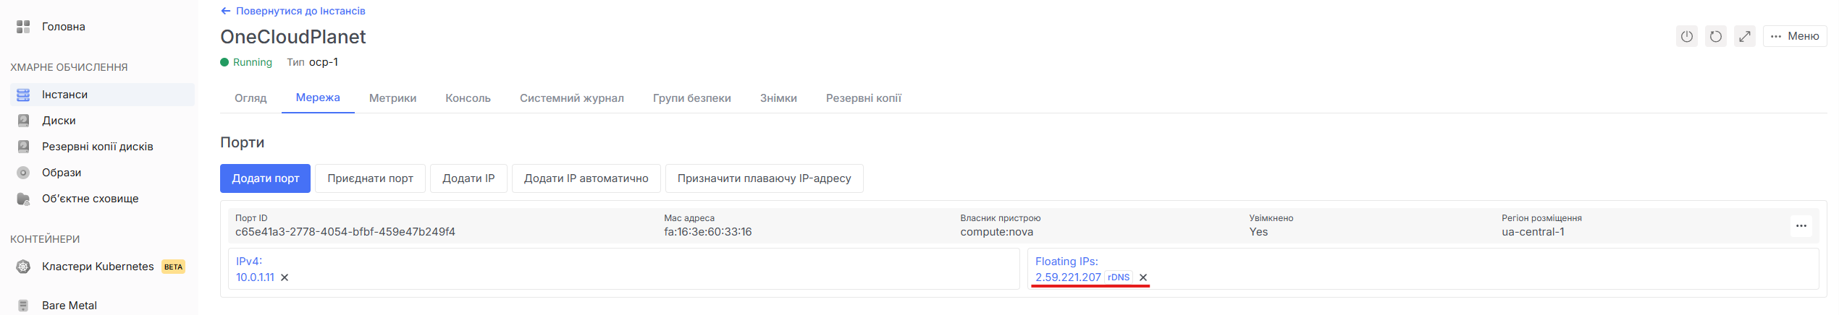The width and height of the screenshot is (1839, 315).
Task: Open Кластери Kubernetes section
Action: (98, 267)
